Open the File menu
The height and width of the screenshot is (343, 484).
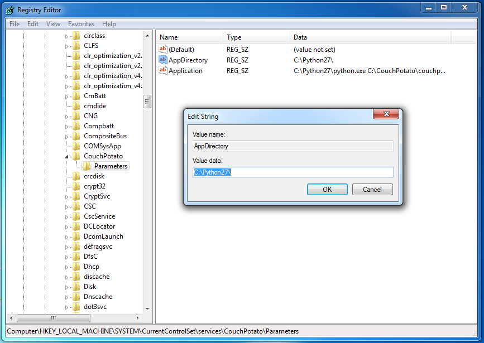15,24
